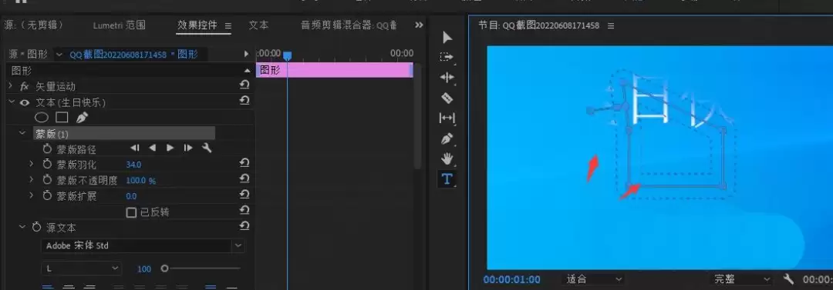Collapse the 蒙版(1) group
This screenshot has height=290, width=833.
22,133
